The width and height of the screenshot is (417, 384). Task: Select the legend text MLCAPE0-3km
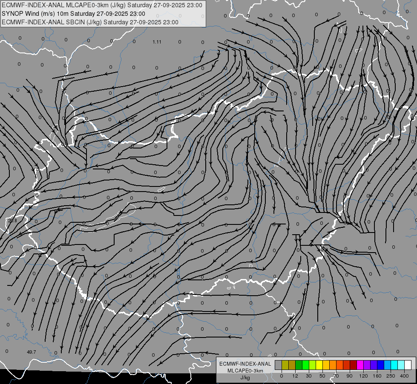pos(245,371)
